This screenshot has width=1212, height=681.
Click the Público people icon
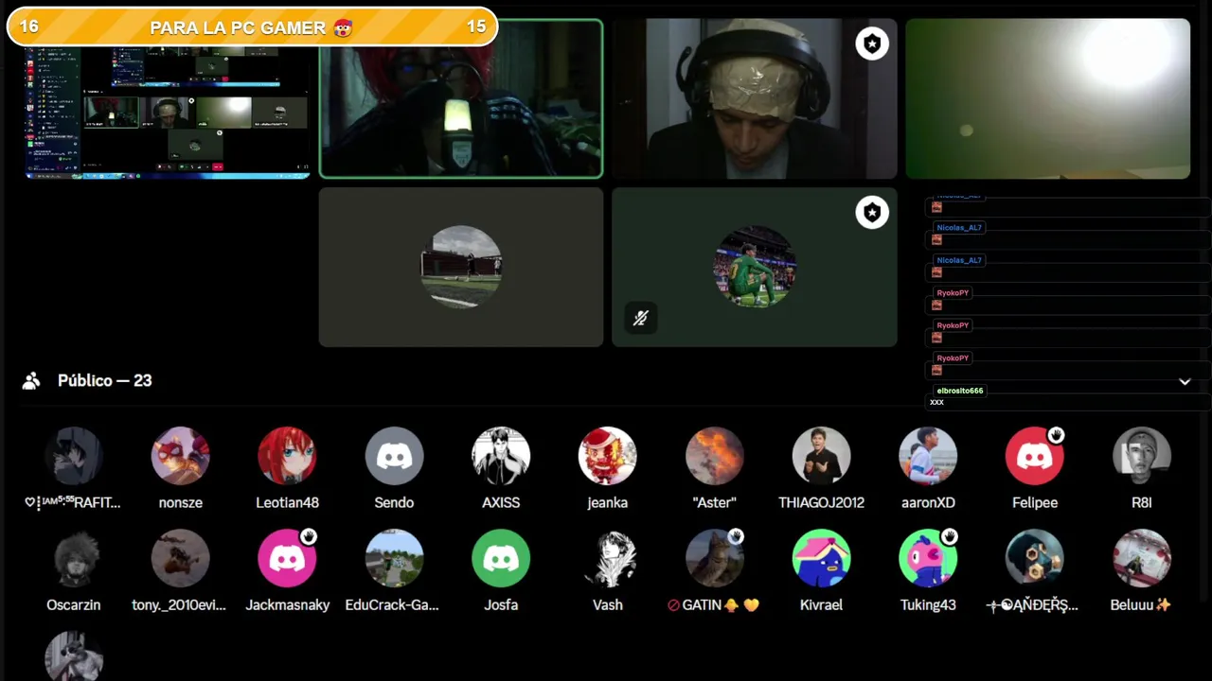[31, 380]
